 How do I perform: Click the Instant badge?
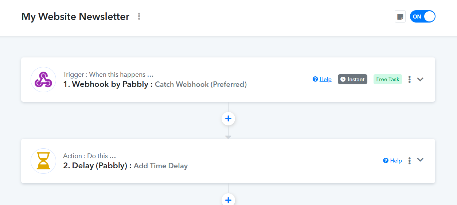[x=352, y=79]
